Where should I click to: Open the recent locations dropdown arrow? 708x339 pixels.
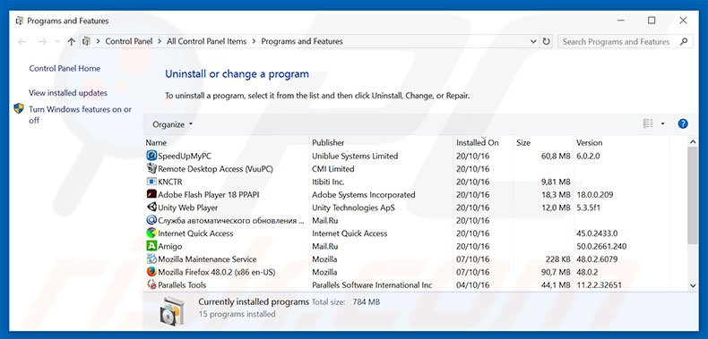click(x=57, y=41)
